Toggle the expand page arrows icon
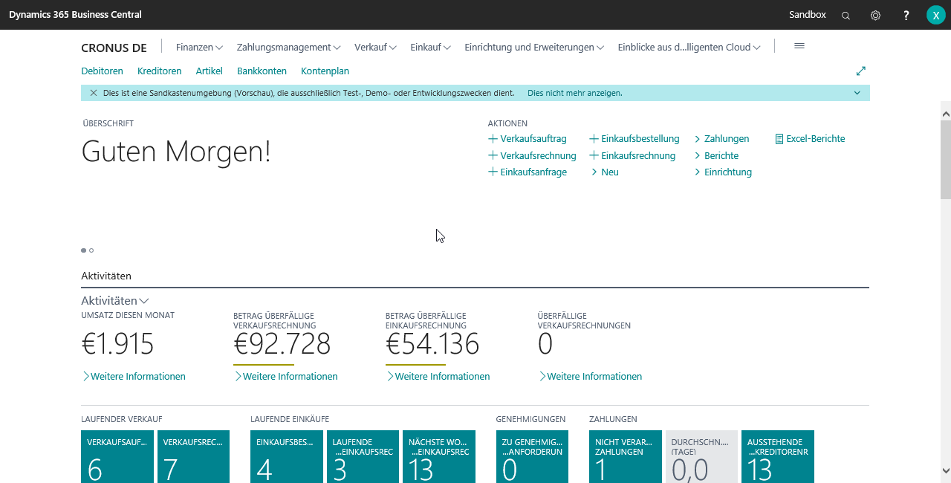 coord(861,71)
